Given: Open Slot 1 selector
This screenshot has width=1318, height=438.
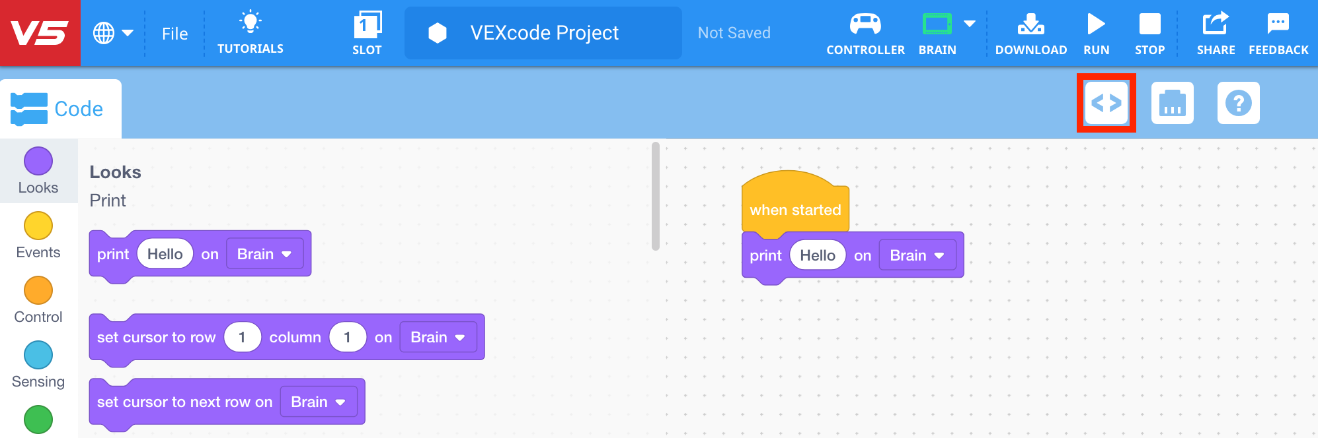Looking at the screenshot, I should click(x=368, y=32).
